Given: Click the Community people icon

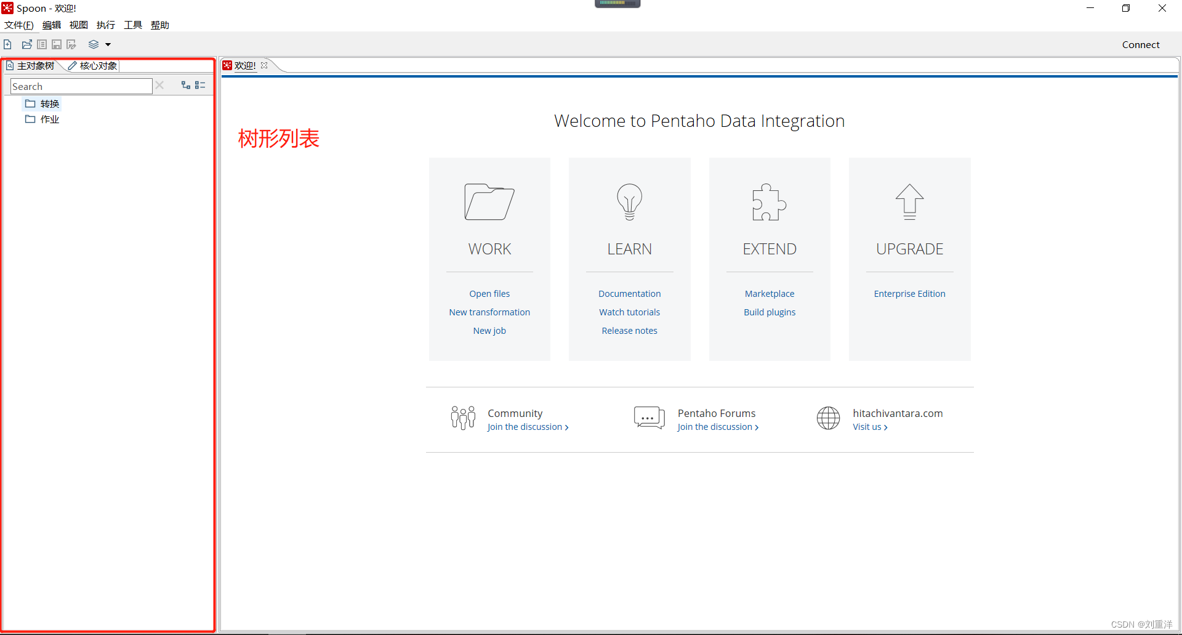Looking at the screenshot, I should click(x=463, y=418).
